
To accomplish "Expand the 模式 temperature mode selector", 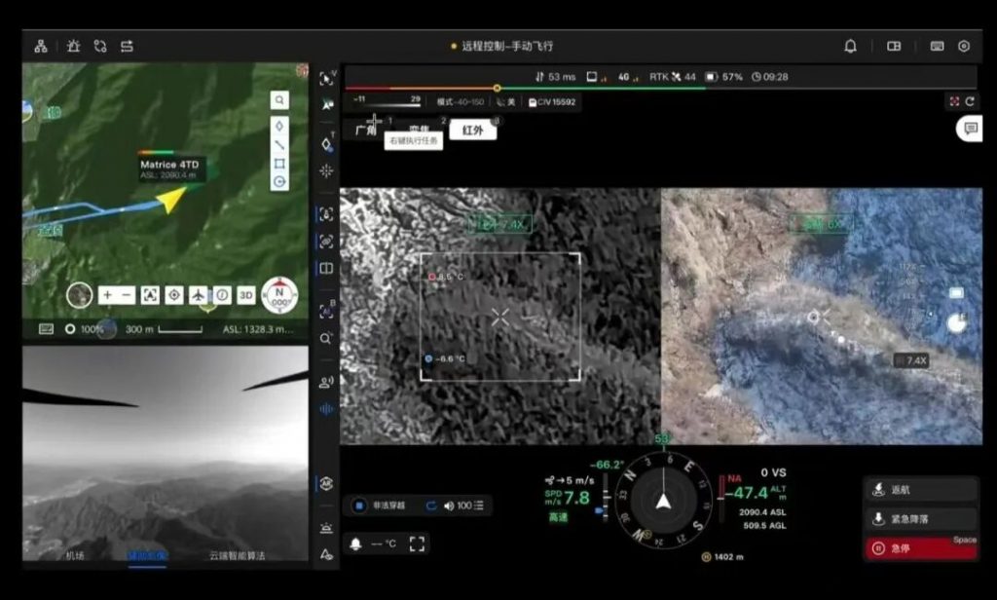I will pos(460,101).
